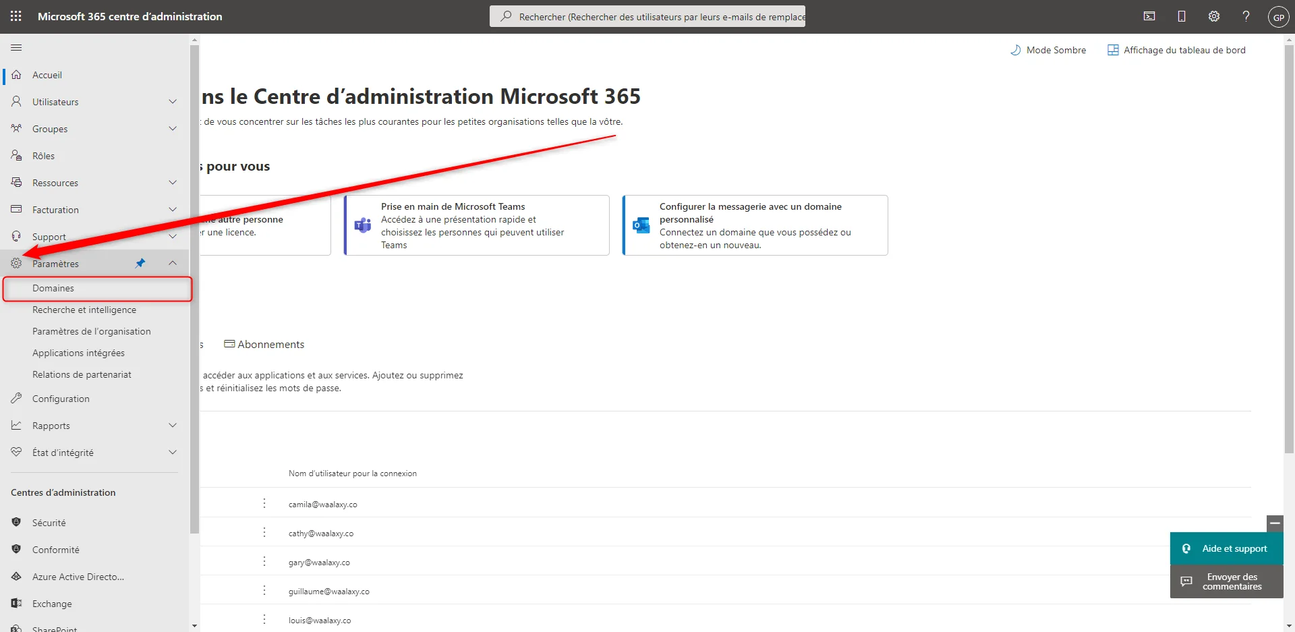Collapse the navigation menu hamburger icon

(x=16, y=48)
